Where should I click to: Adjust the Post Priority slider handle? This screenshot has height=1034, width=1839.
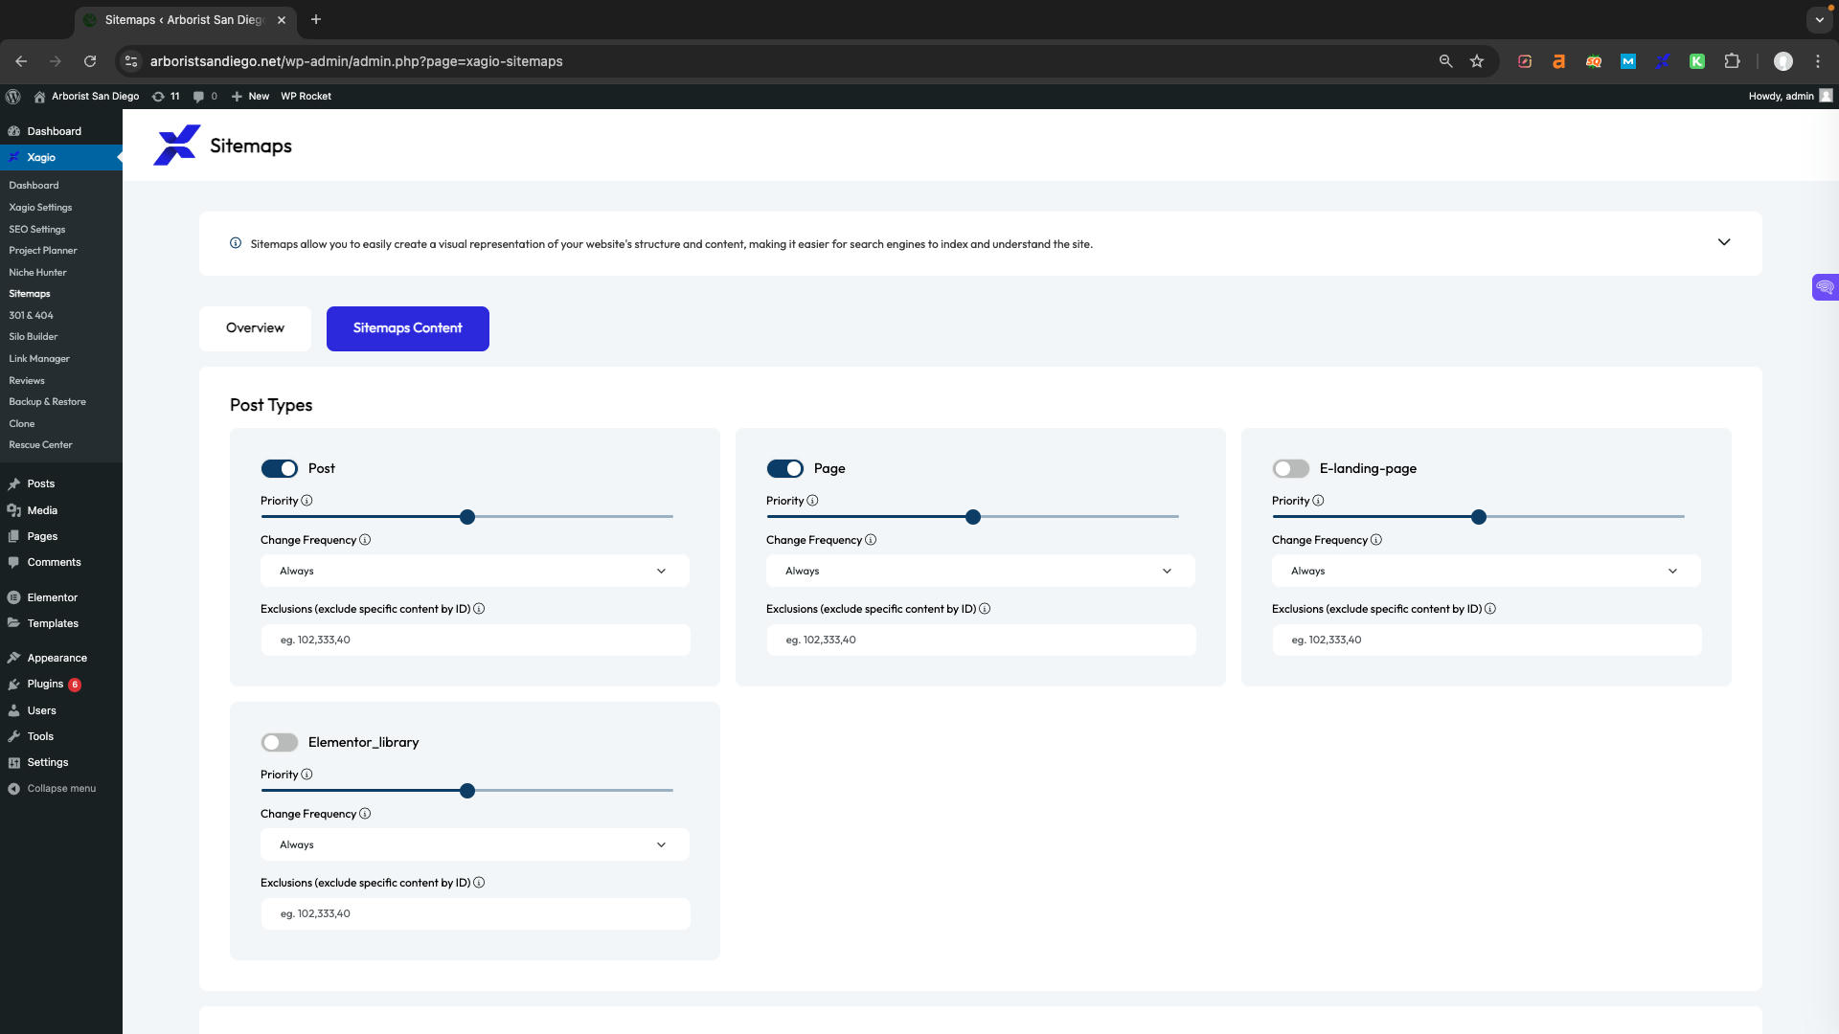click(467, 517)
